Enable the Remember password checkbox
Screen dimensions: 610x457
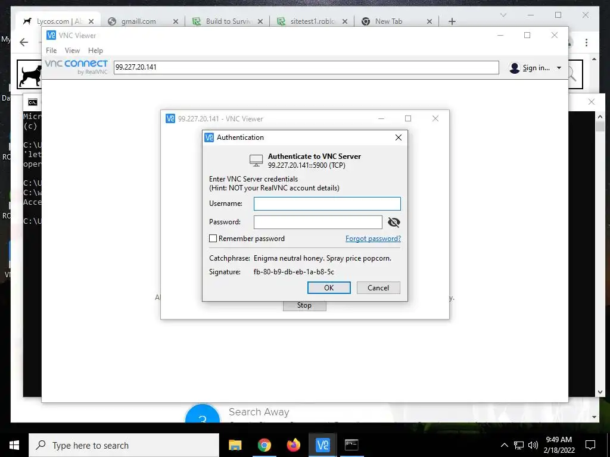(x=213, y=238)
